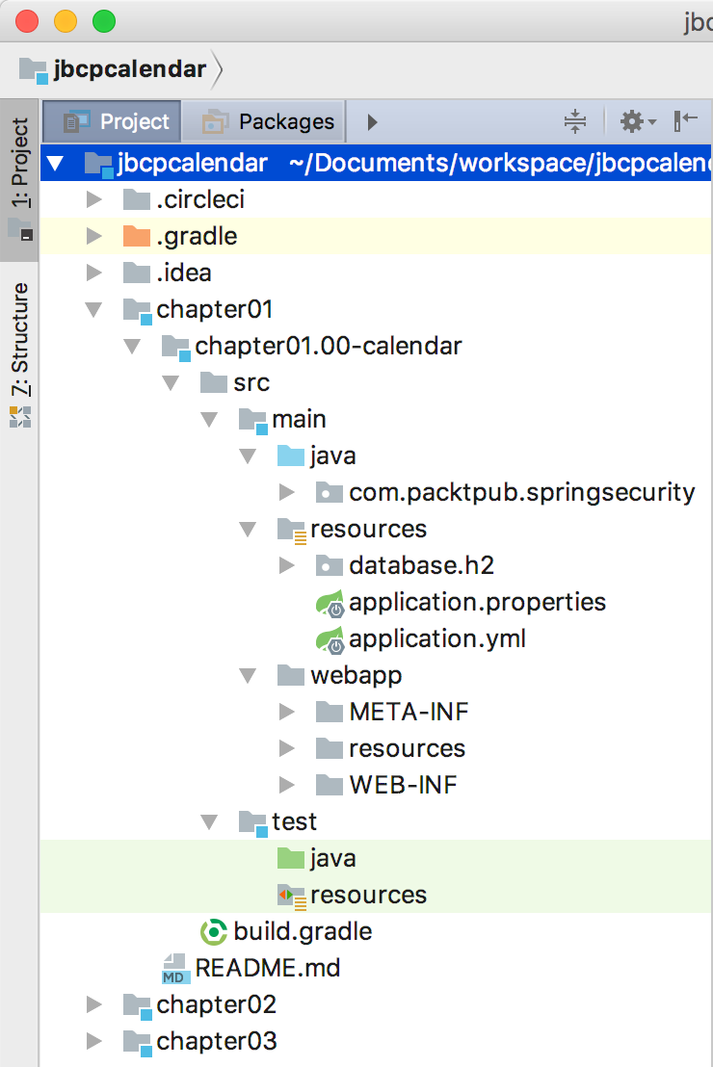Click the application.yml Spring icon
The height and width of the screenshot is (1067, 713).
pos(330,639)
